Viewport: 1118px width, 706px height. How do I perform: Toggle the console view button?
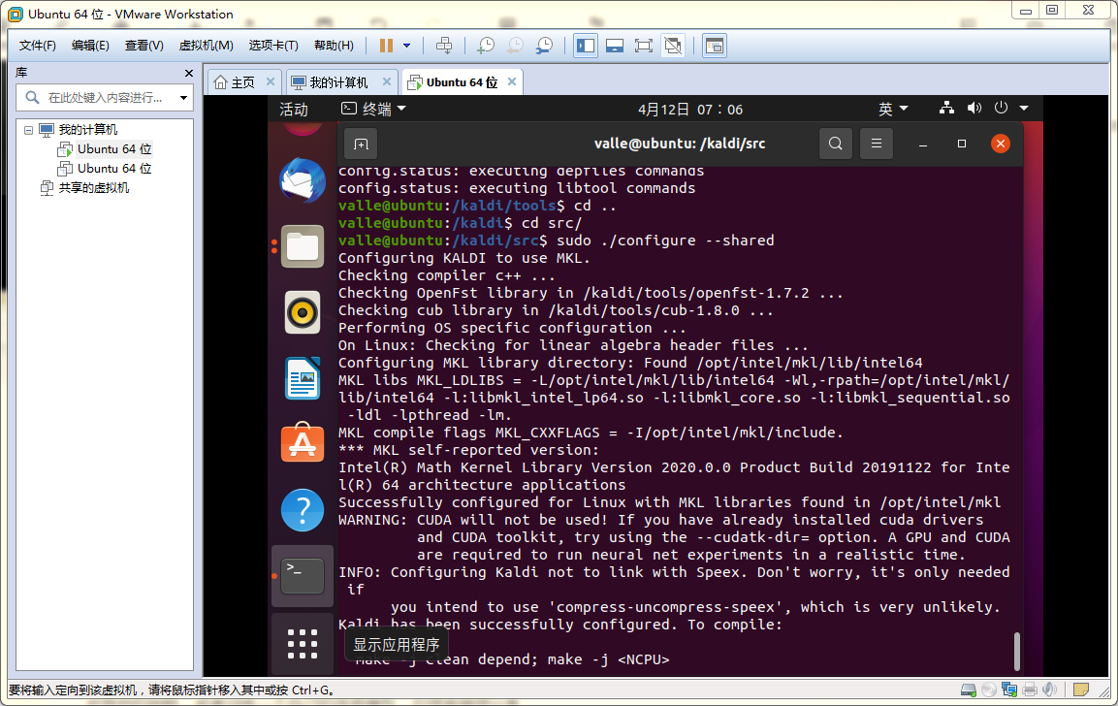tap(714, 46)
